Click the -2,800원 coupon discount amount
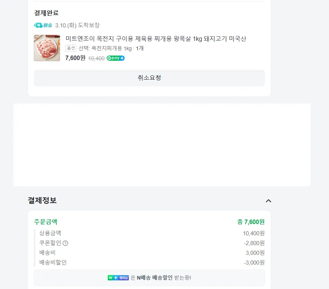Viewport: 329px width, 289px height. pyautogui.click(x=254, y=243)
